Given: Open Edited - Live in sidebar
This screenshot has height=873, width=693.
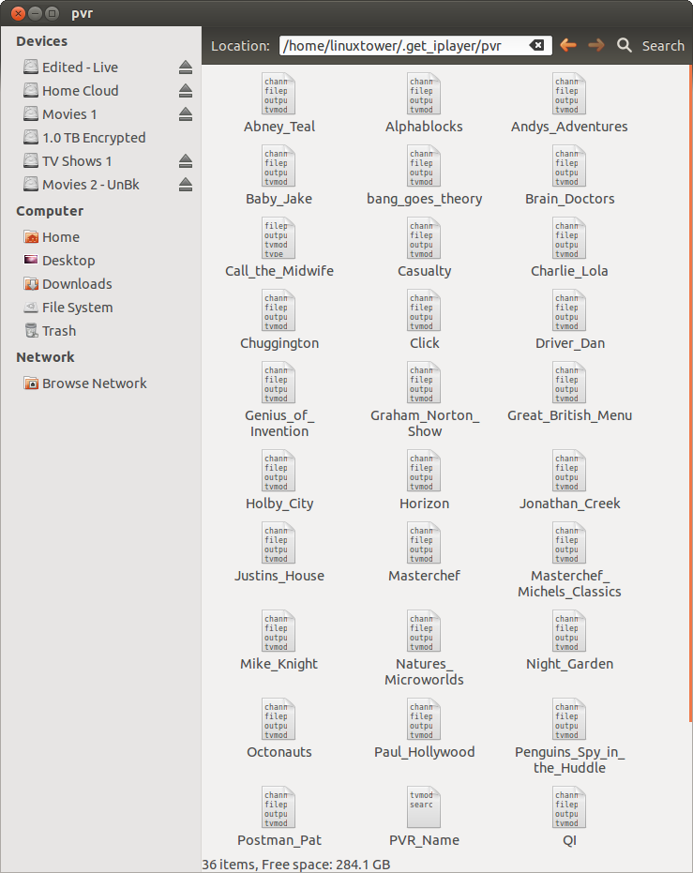Looking at the screenshot, I should tap(80, 68).
